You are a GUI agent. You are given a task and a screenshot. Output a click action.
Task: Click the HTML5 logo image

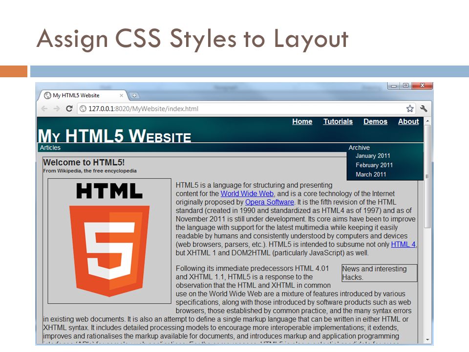[x=109, y=241]
